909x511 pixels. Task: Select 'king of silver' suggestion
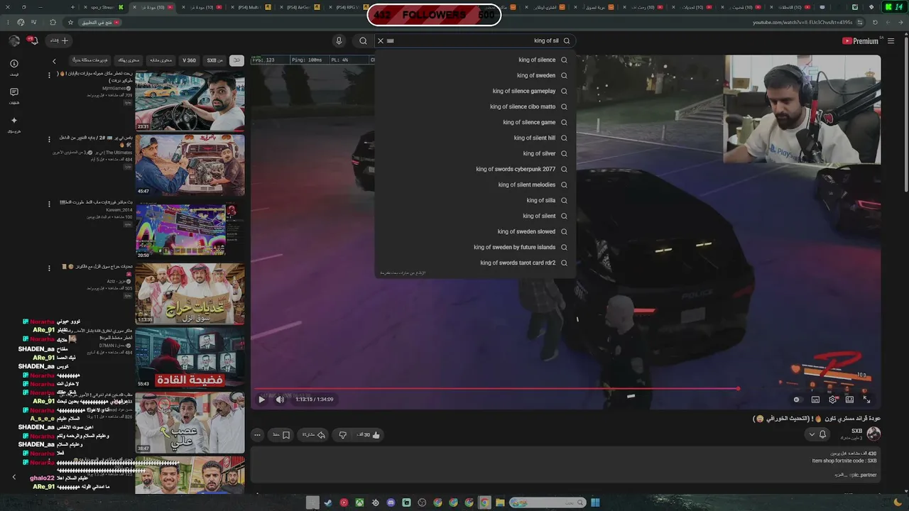click(476, 154)
